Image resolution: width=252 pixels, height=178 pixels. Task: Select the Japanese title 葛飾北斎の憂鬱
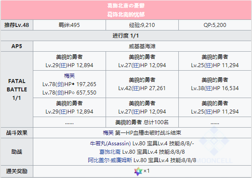(126, 6)
